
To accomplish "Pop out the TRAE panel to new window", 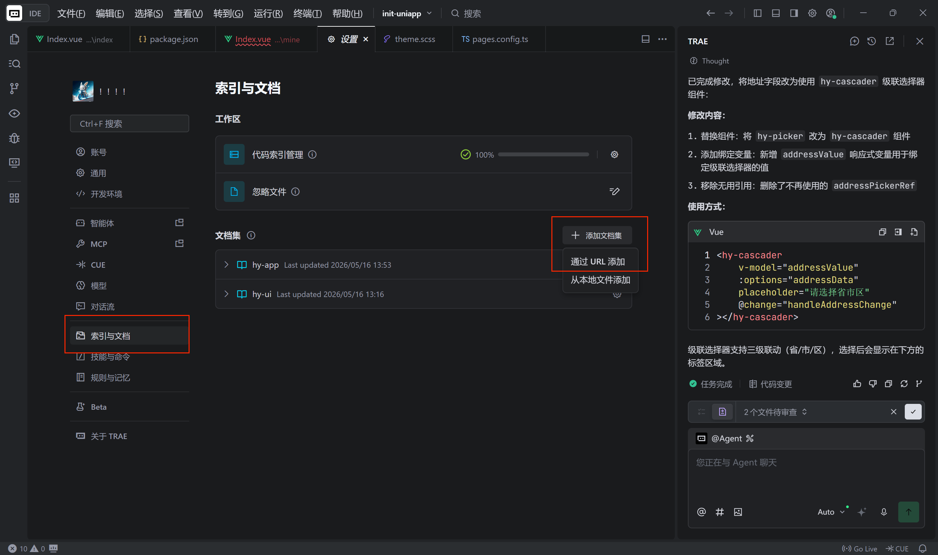I will [x=889, y=41].
